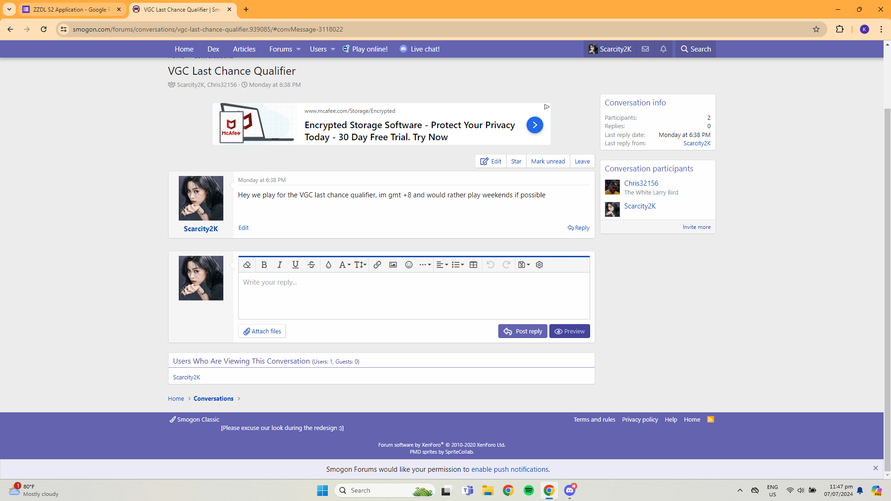Open the Insert image tool

click(393, 265)
